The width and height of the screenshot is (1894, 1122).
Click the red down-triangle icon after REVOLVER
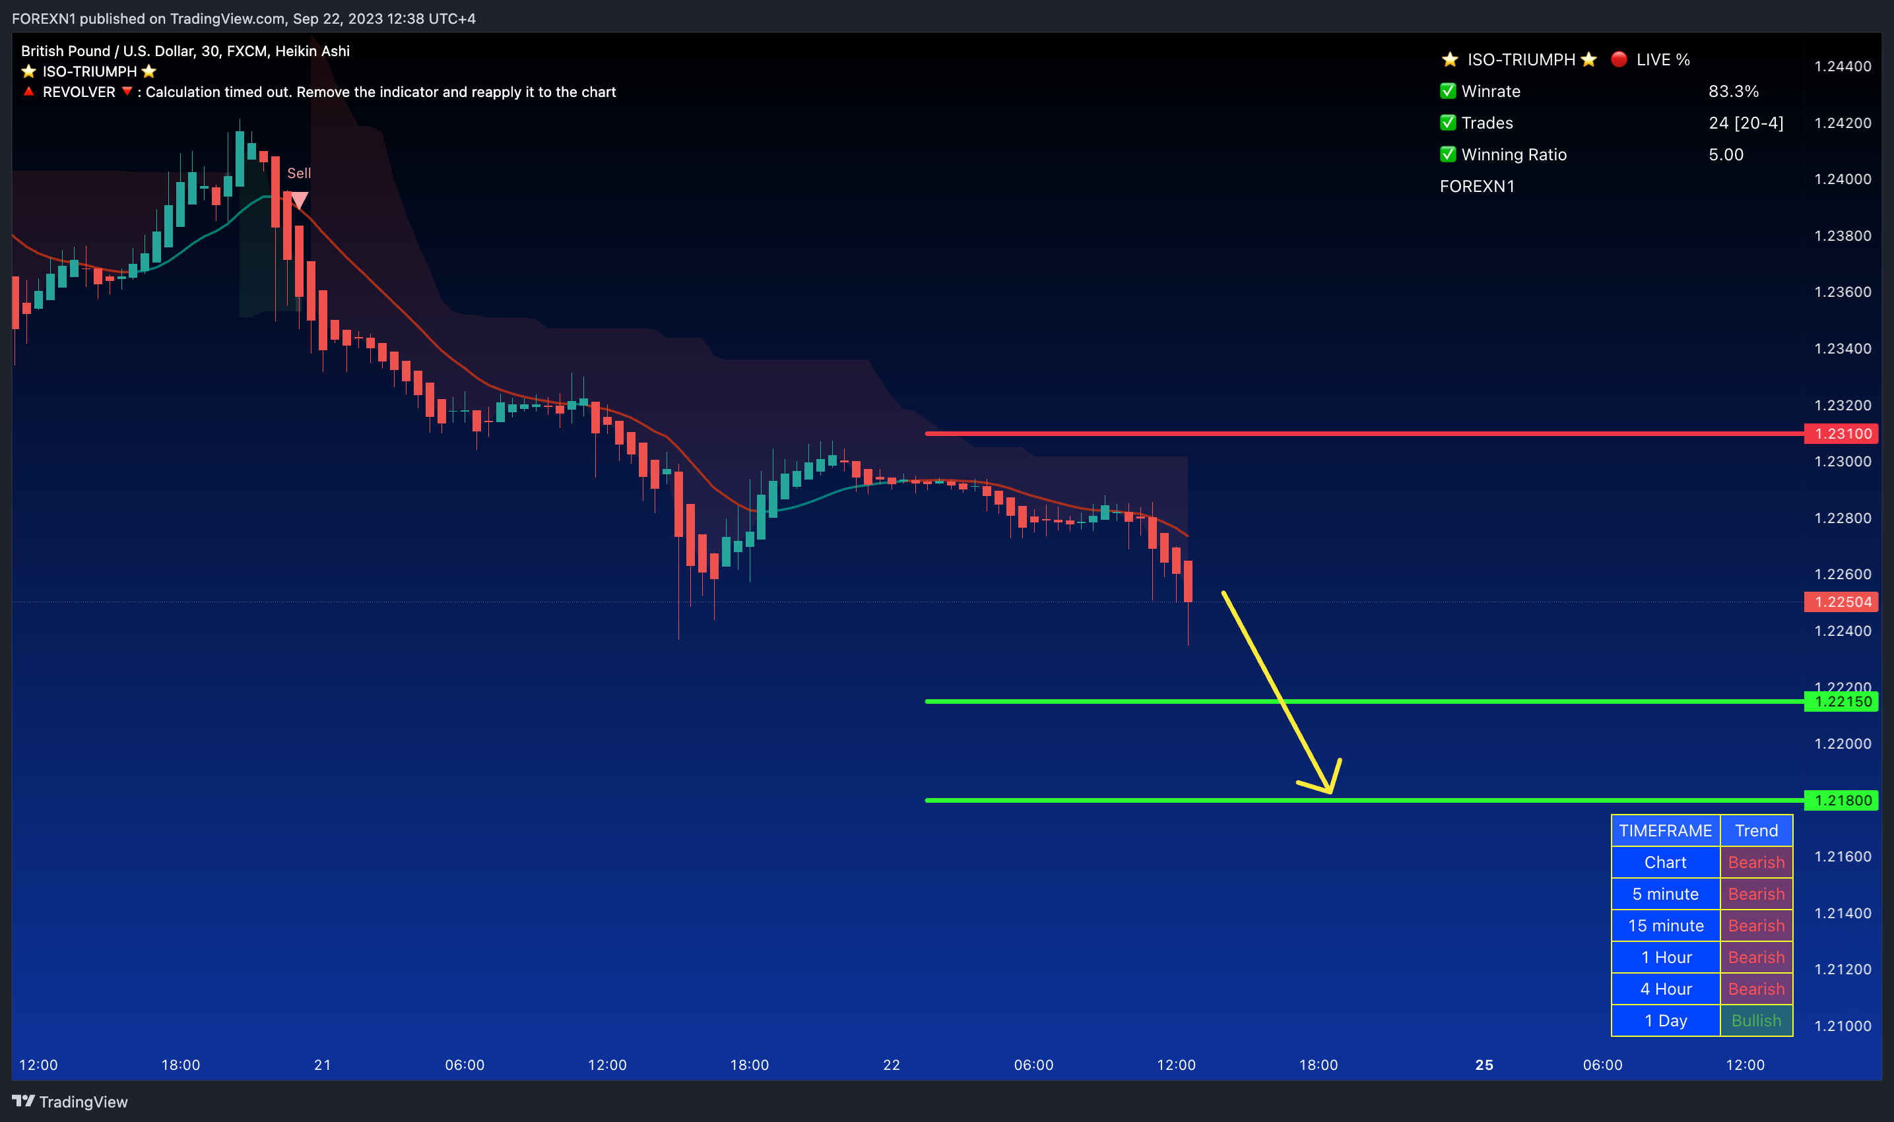pyautogui.click(x=127, y=92)
